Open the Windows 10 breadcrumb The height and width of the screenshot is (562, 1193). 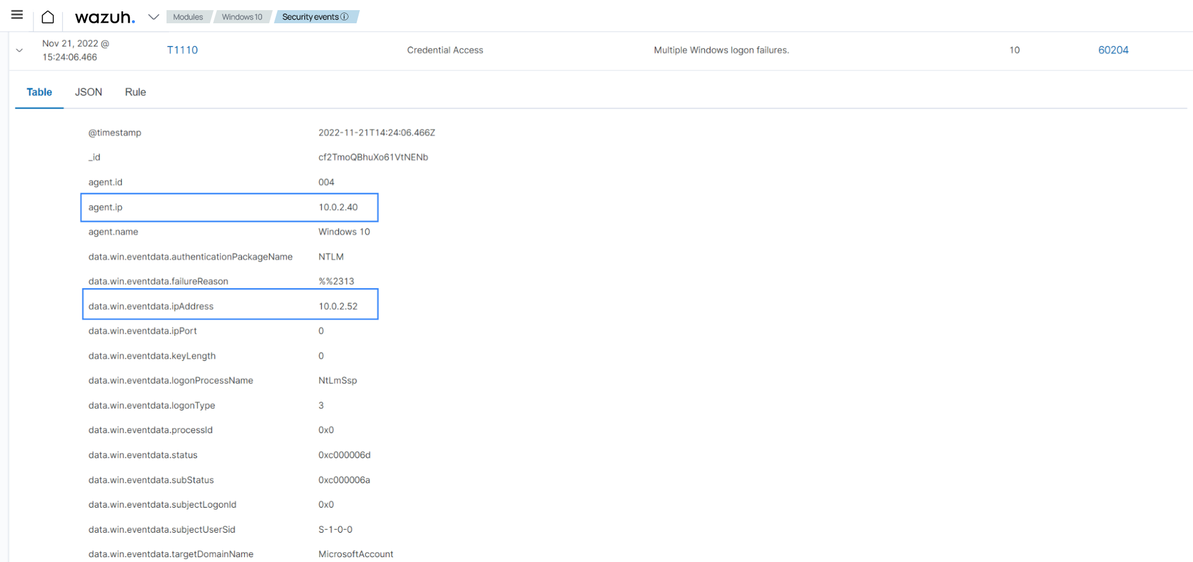pyautogui.click(x=242, y=17)
